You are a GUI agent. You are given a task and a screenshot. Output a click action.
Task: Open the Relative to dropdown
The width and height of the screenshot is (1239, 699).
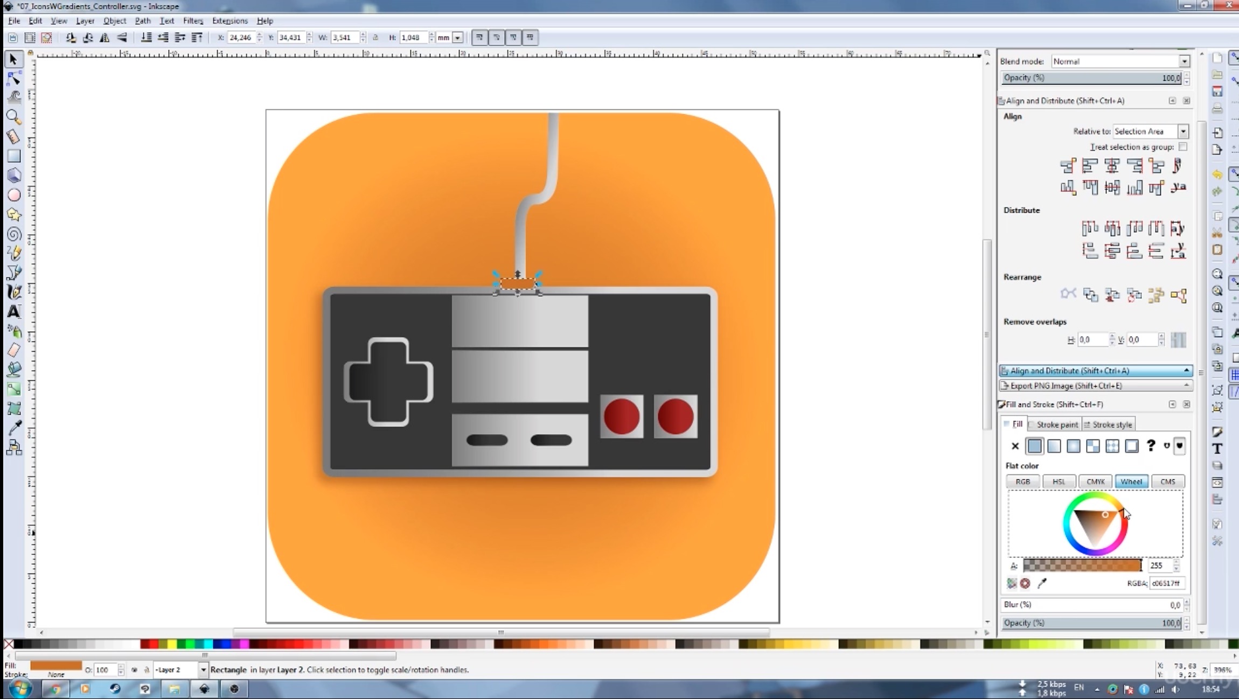pos(1184,131)
